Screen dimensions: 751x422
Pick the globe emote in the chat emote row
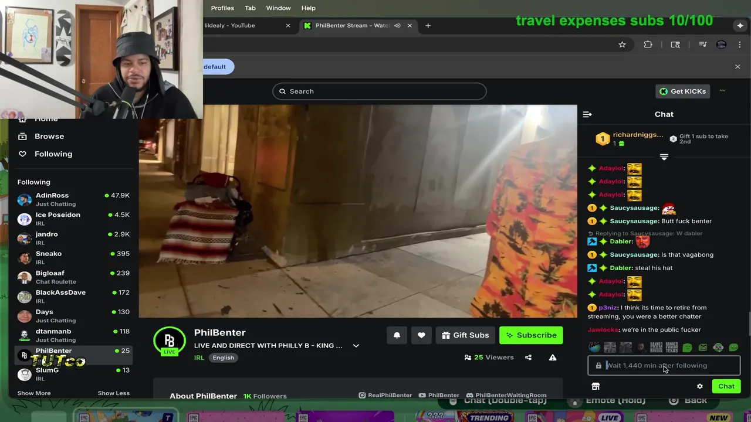tap(594, 348)
